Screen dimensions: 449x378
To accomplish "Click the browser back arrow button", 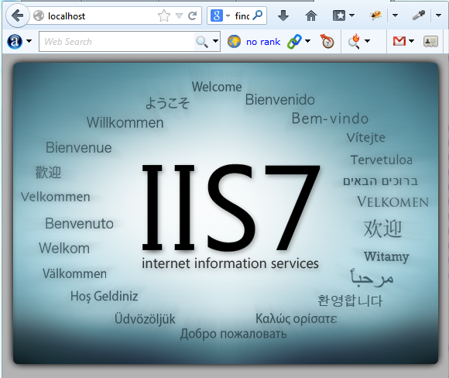I will (x=18, y=15).
